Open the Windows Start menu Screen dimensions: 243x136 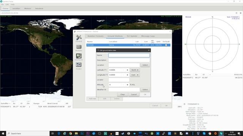tap(3, 133)
